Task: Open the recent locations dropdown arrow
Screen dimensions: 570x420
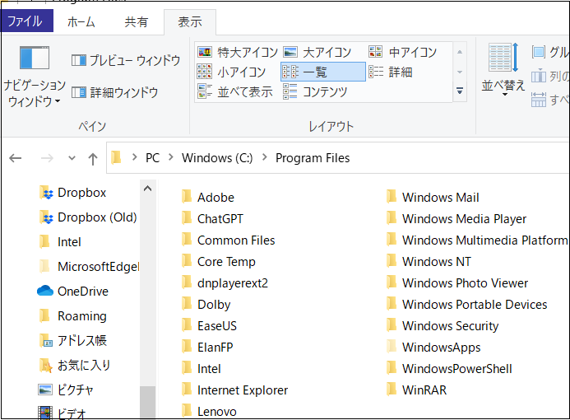Action: [x=72, y=158]
